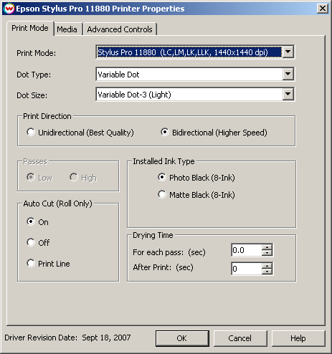Viewport: 332px width, 354px height.
Task: Close the Printer Properties dialog
Action: pyautogui.click(x=322, y=9)
